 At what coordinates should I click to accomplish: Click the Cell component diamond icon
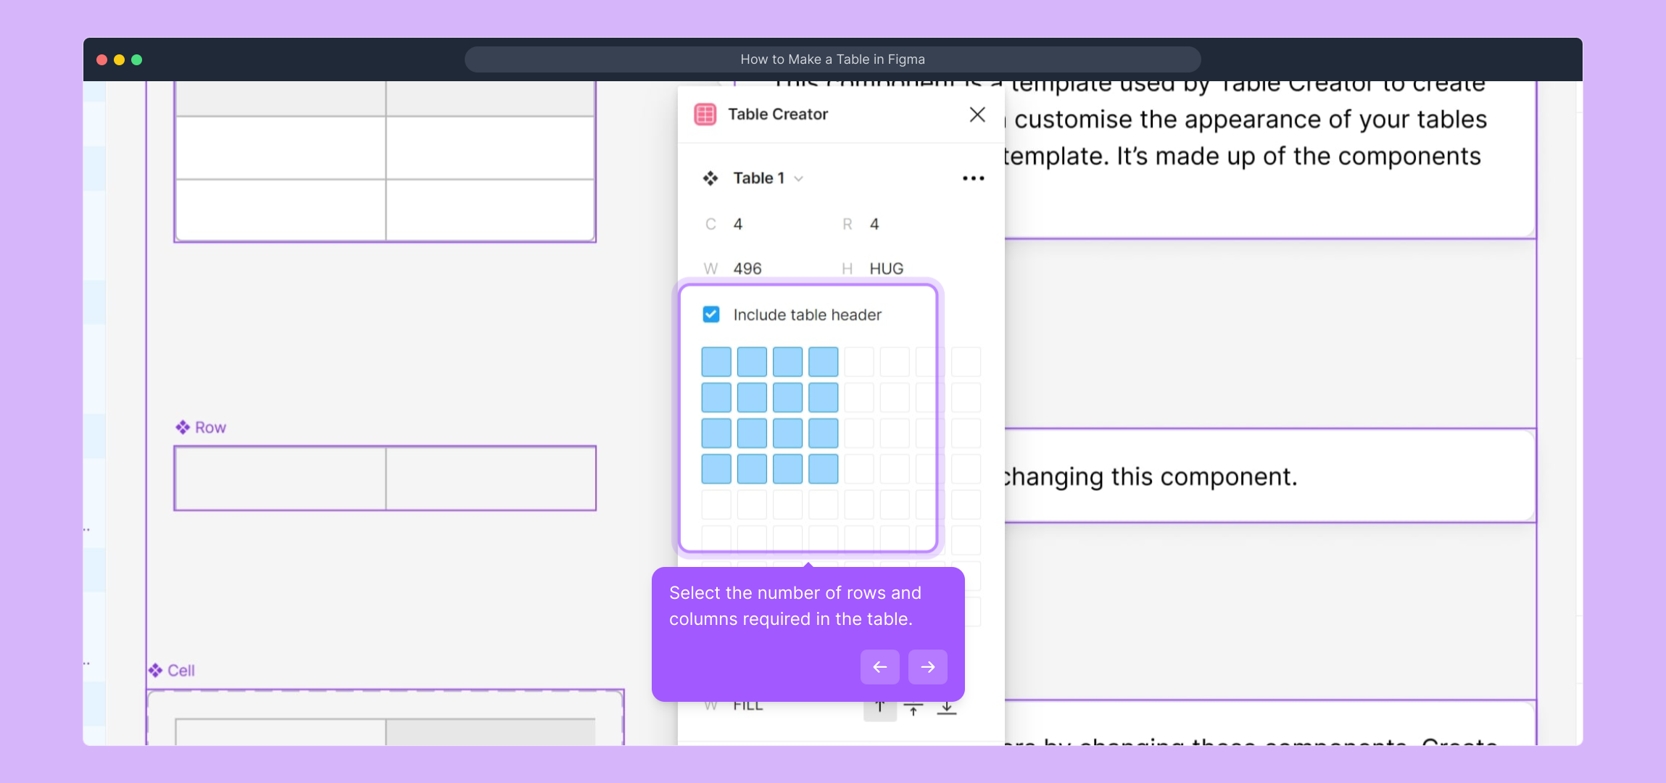click(155, 670)
